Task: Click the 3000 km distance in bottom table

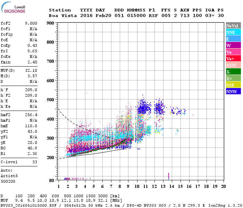Action: coord(103,196)
